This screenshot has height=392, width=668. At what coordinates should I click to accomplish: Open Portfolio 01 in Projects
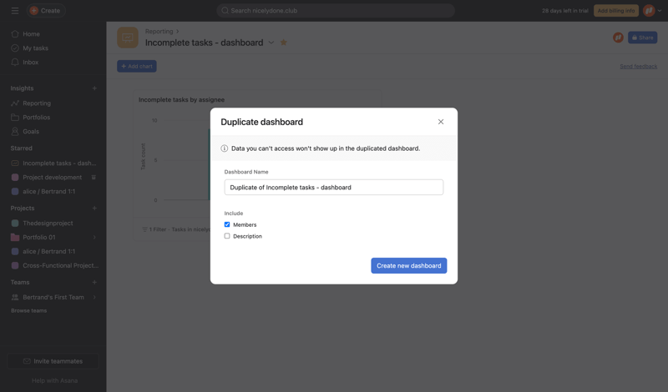[38, 237]
